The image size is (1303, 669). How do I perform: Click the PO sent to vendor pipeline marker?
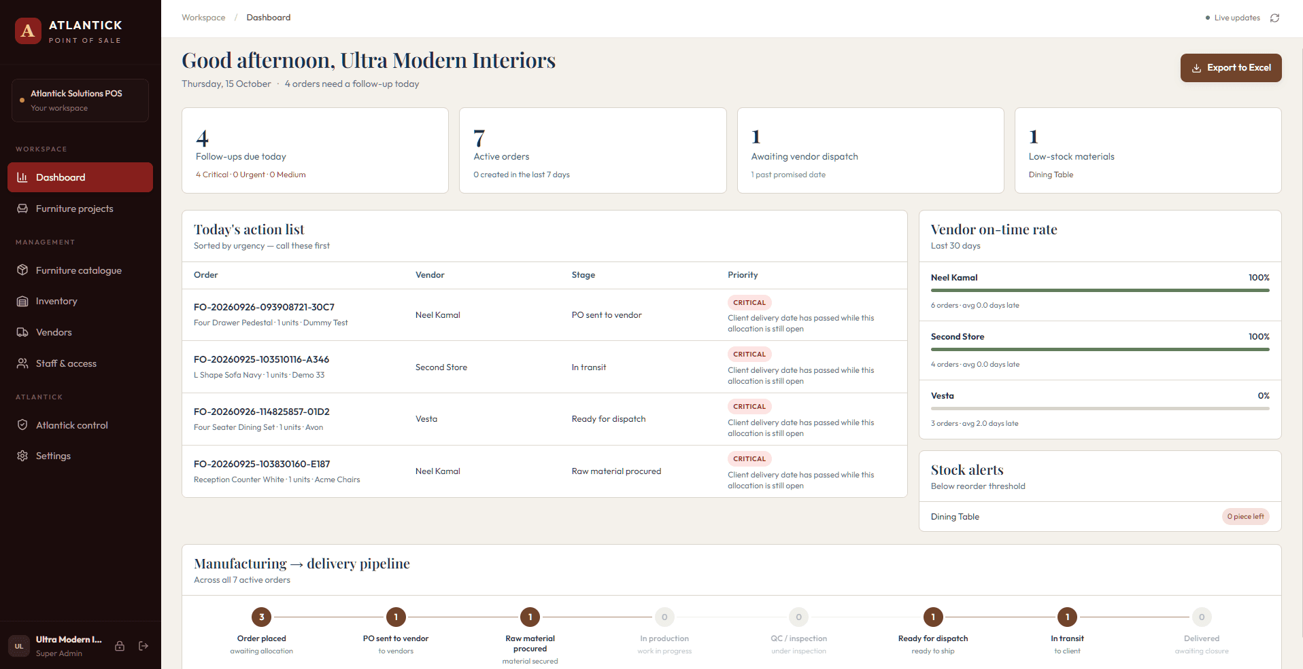click(x=396, y=617)
